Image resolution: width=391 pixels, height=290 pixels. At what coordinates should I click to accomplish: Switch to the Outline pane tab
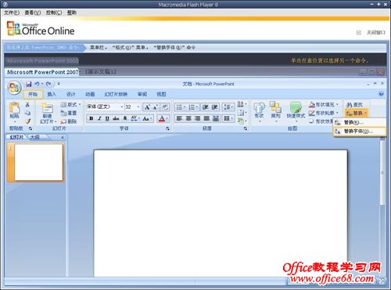[34, 137]
